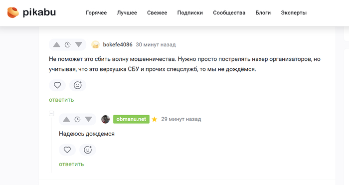The height and width of the screenshot is (185, 349).
Task: Open the Лучшее section
Action: click(x=127, y=12)
